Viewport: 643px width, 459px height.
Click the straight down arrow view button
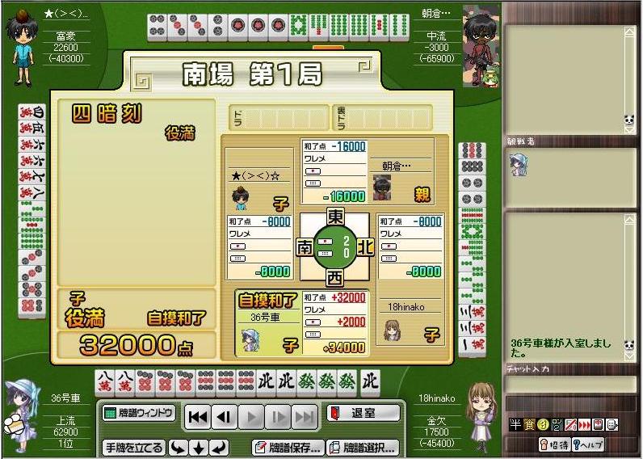coord(199,448)
